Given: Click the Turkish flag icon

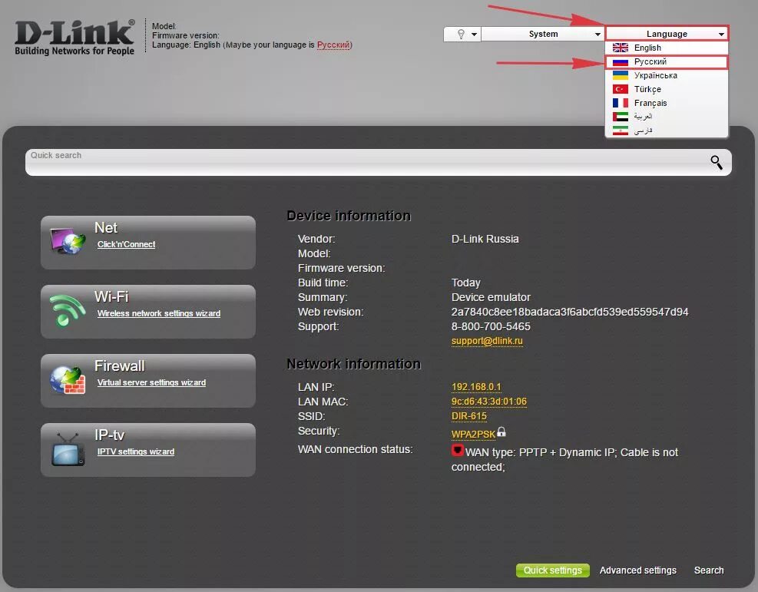Looking at the screenshot, I should [621, 89].
